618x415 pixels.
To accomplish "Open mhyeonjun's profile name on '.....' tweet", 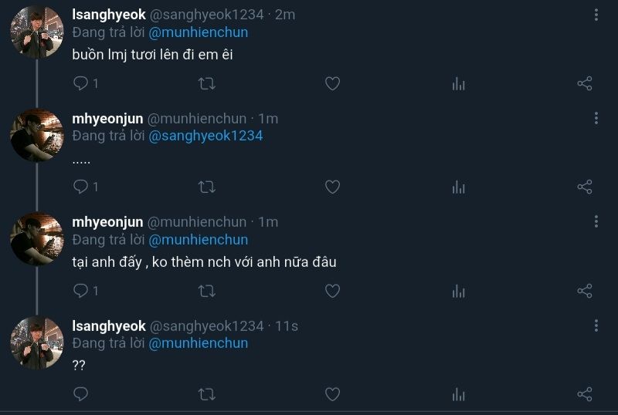I will click(x=107, y=119).
